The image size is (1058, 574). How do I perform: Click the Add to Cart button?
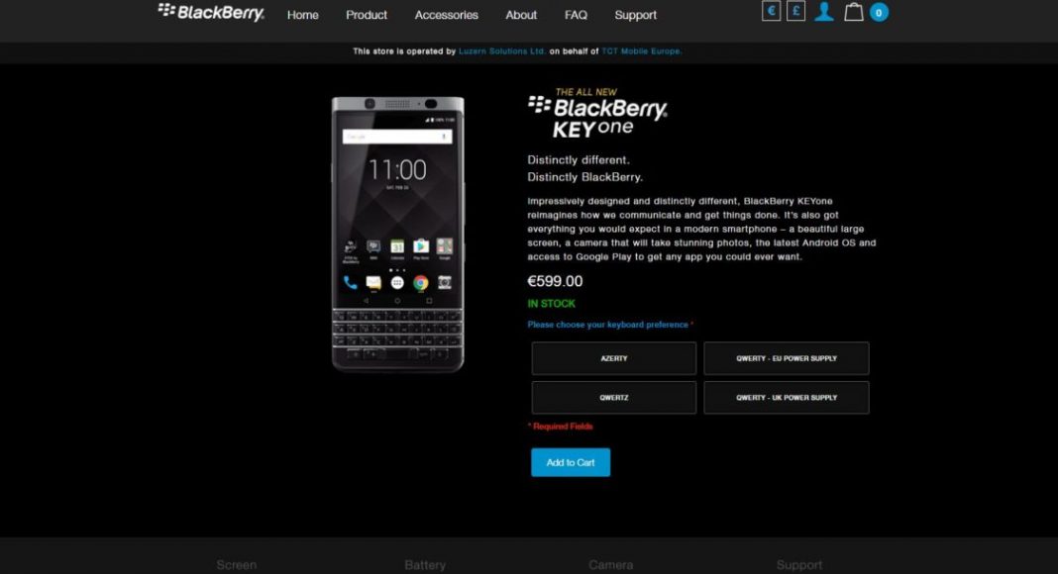(x=571, y=462)
